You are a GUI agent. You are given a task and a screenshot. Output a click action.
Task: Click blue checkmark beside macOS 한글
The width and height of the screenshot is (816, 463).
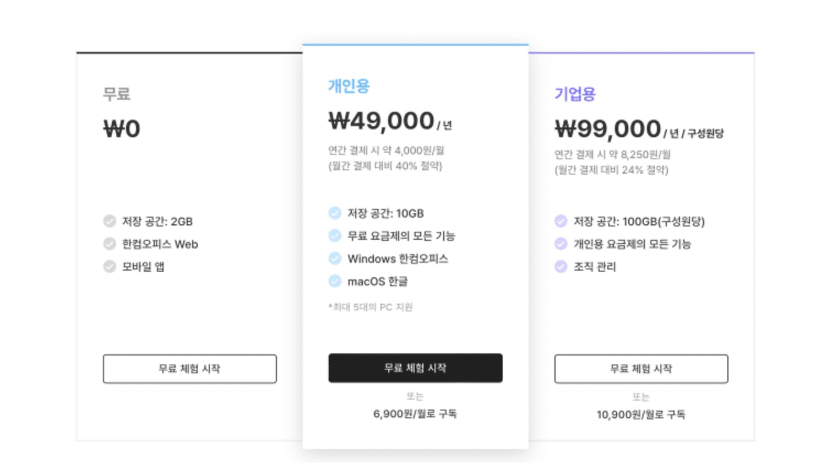coord(335,281)
